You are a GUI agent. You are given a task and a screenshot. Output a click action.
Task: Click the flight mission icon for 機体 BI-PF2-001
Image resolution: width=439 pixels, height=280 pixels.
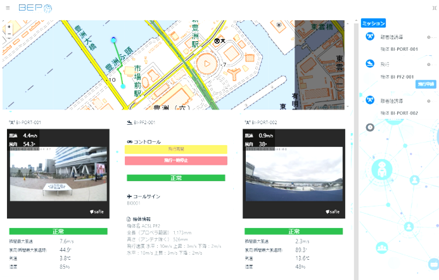coord(370,64)
